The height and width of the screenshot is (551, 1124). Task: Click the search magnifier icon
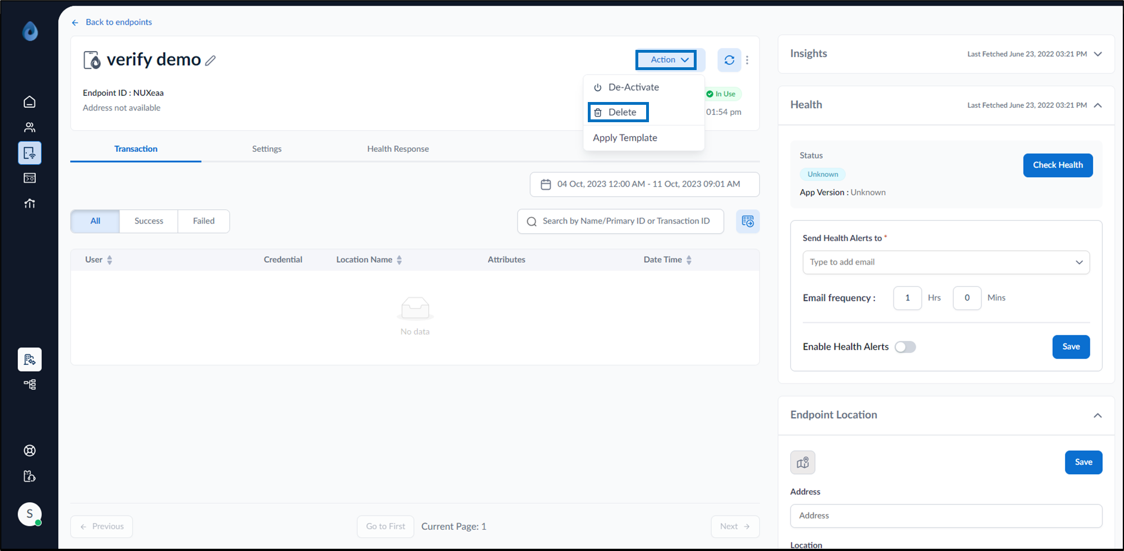click(x=532, y=222)
